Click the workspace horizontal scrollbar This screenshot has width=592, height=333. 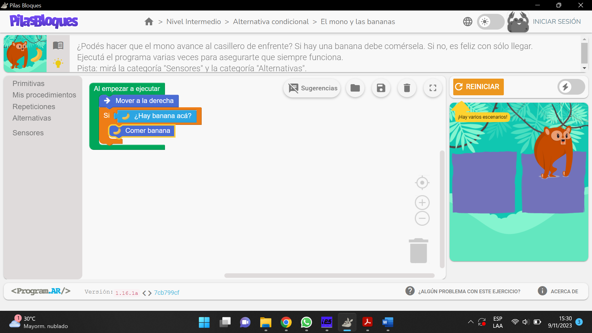click(x=329, y=275)
